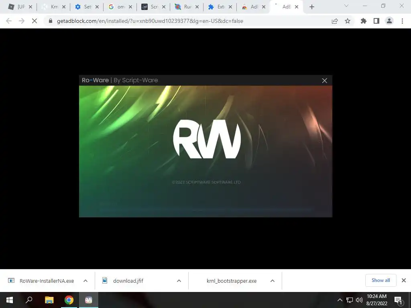Switch to the Extensions tab

click(x=217, y=7)
